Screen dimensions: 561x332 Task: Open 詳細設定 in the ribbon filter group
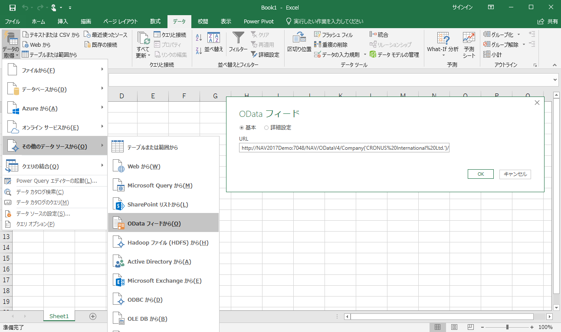coord(265,55)
